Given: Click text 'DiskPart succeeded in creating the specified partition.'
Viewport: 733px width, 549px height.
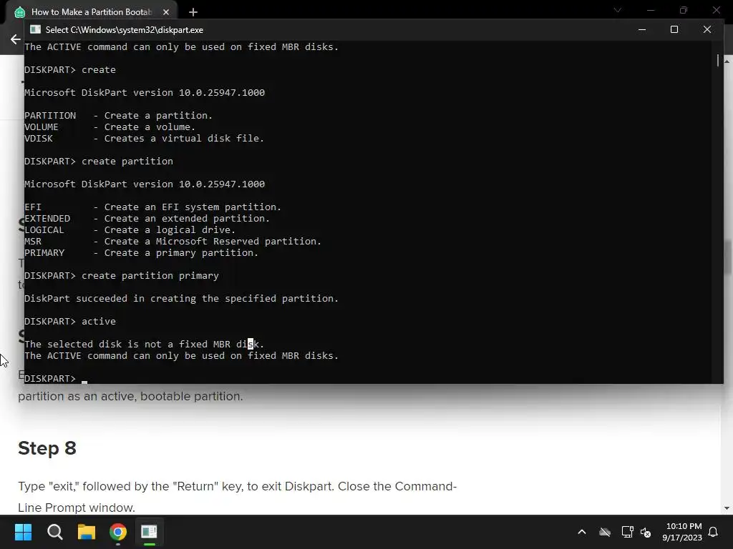Looking at the screenshot, I should point(181,298).
